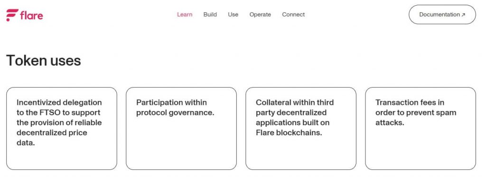
Task: Click the Token uses heading
Action: coord(43,60)
